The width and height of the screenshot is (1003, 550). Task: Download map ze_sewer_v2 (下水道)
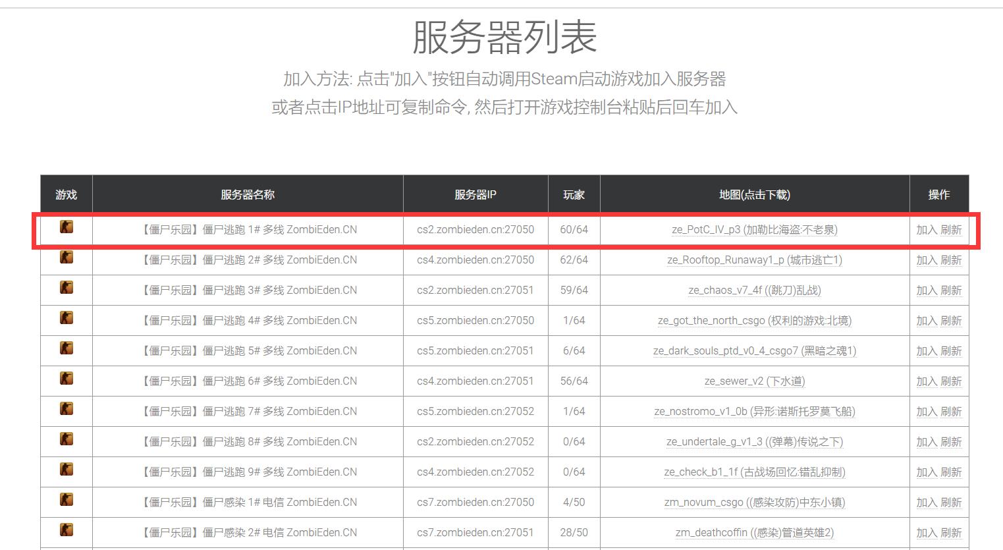coord(755,381)
